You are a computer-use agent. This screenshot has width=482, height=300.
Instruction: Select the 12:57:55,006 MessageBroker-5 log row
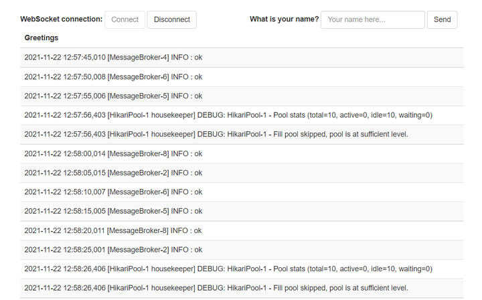[x=242, y=96]
